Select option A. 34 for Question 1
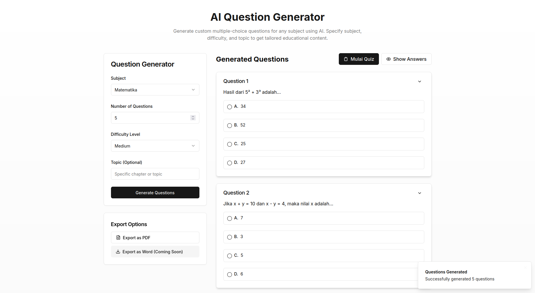This screenshot has width=535, height=293. [324, 107]
